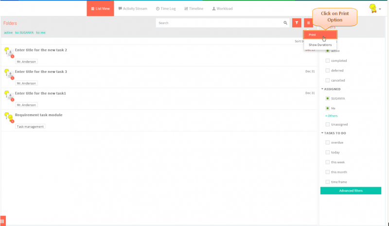Click the avatar for new task1
Screen dimensions: 389x226
[x=9, y=96]
